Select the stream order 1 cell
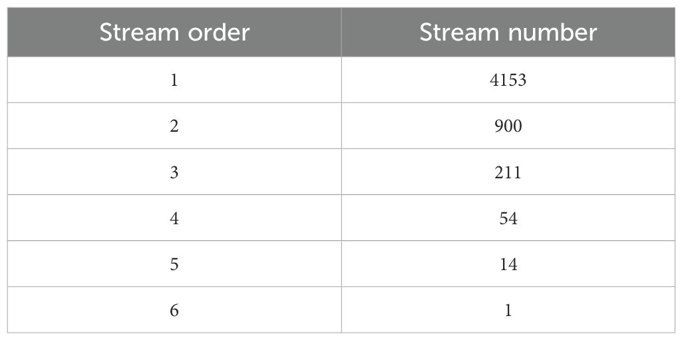 [x=174, y=80]
